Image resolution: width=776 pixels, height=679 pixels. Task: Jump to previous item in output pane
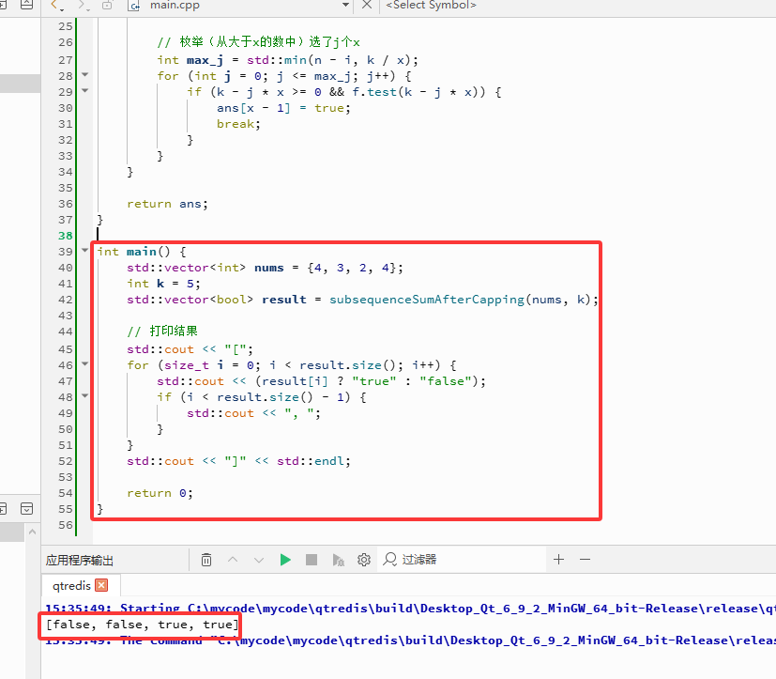pos(233,560)
